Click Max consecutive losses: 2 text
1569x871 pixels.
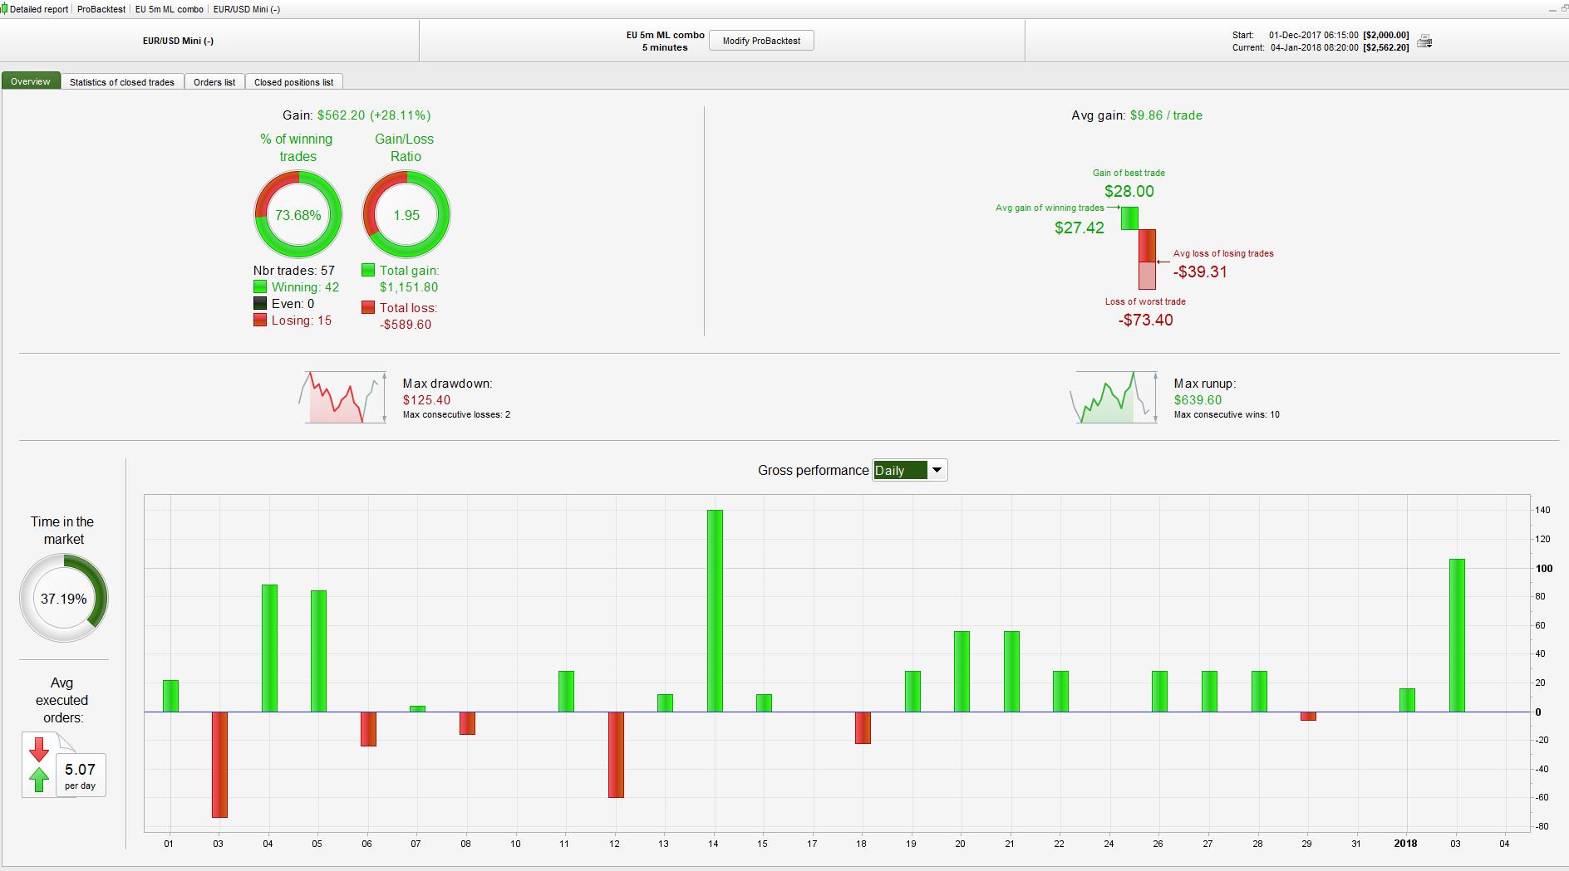[x=456, y=414]
